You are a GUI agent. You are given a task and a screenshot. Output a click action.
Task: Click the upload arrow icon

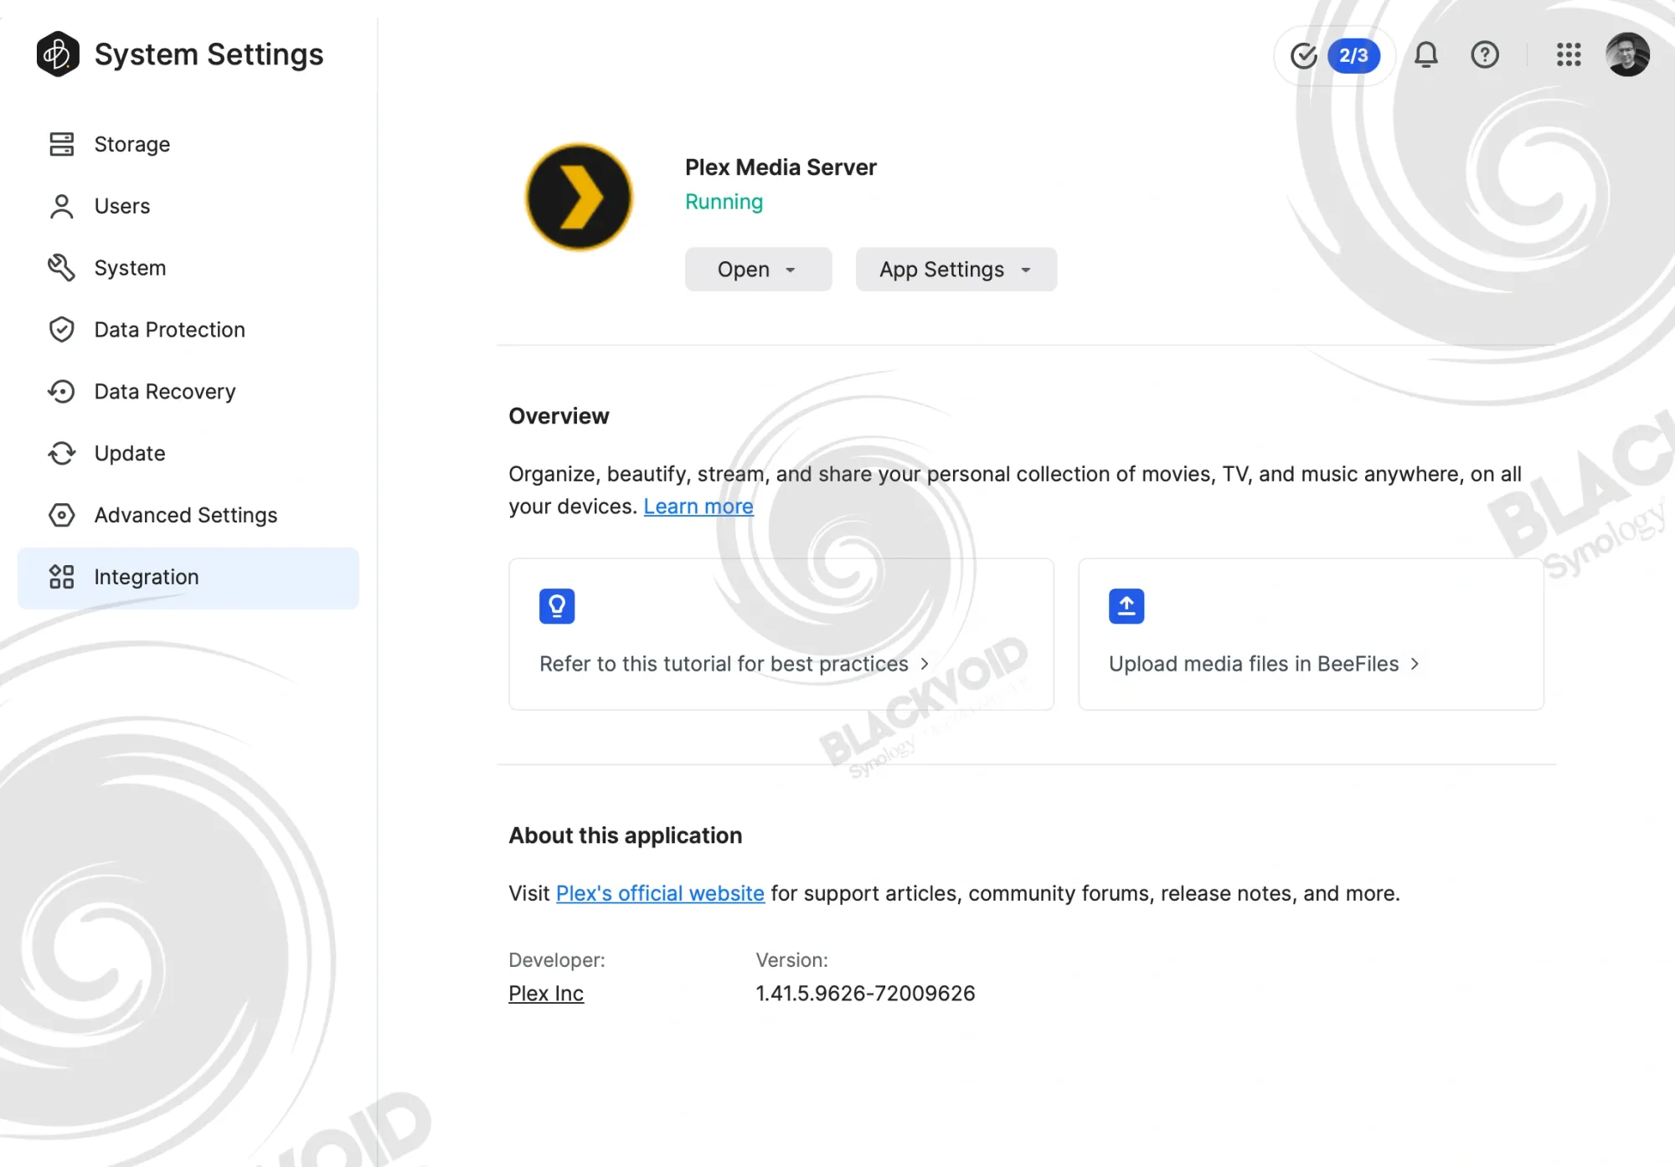(x=1126, y=606)
